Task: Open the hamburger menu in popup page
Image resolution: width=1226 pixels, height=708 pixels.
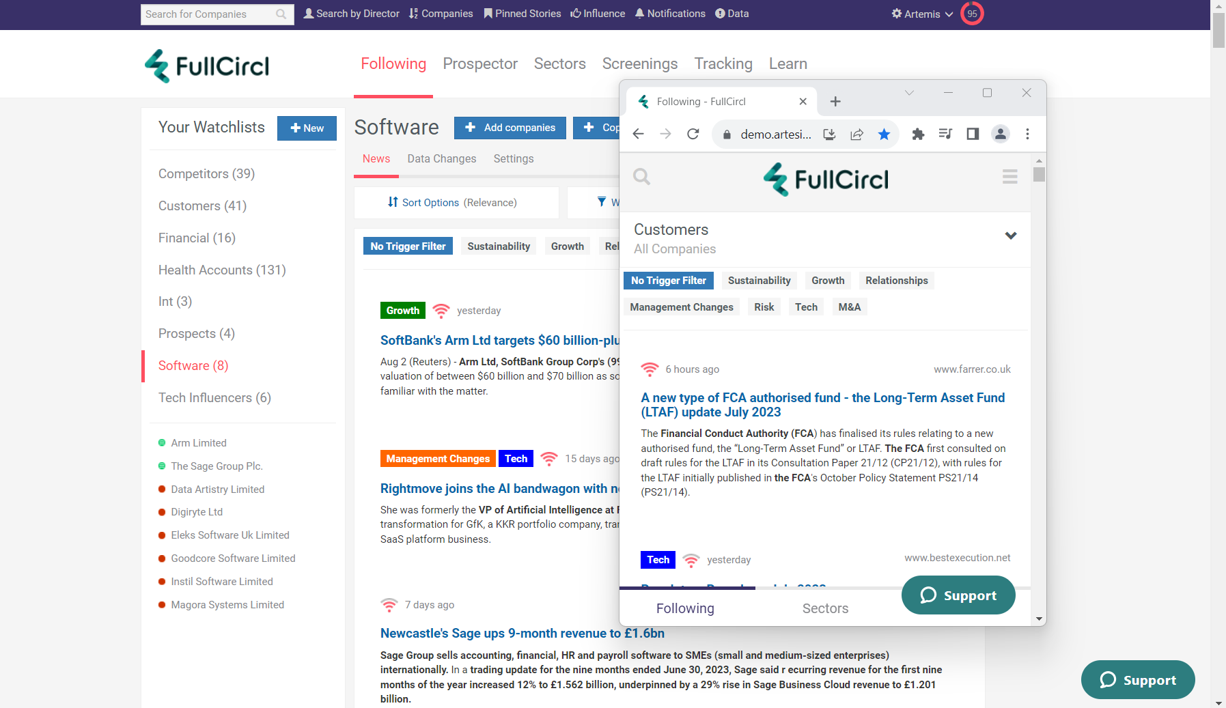Action: [1009, 177]
